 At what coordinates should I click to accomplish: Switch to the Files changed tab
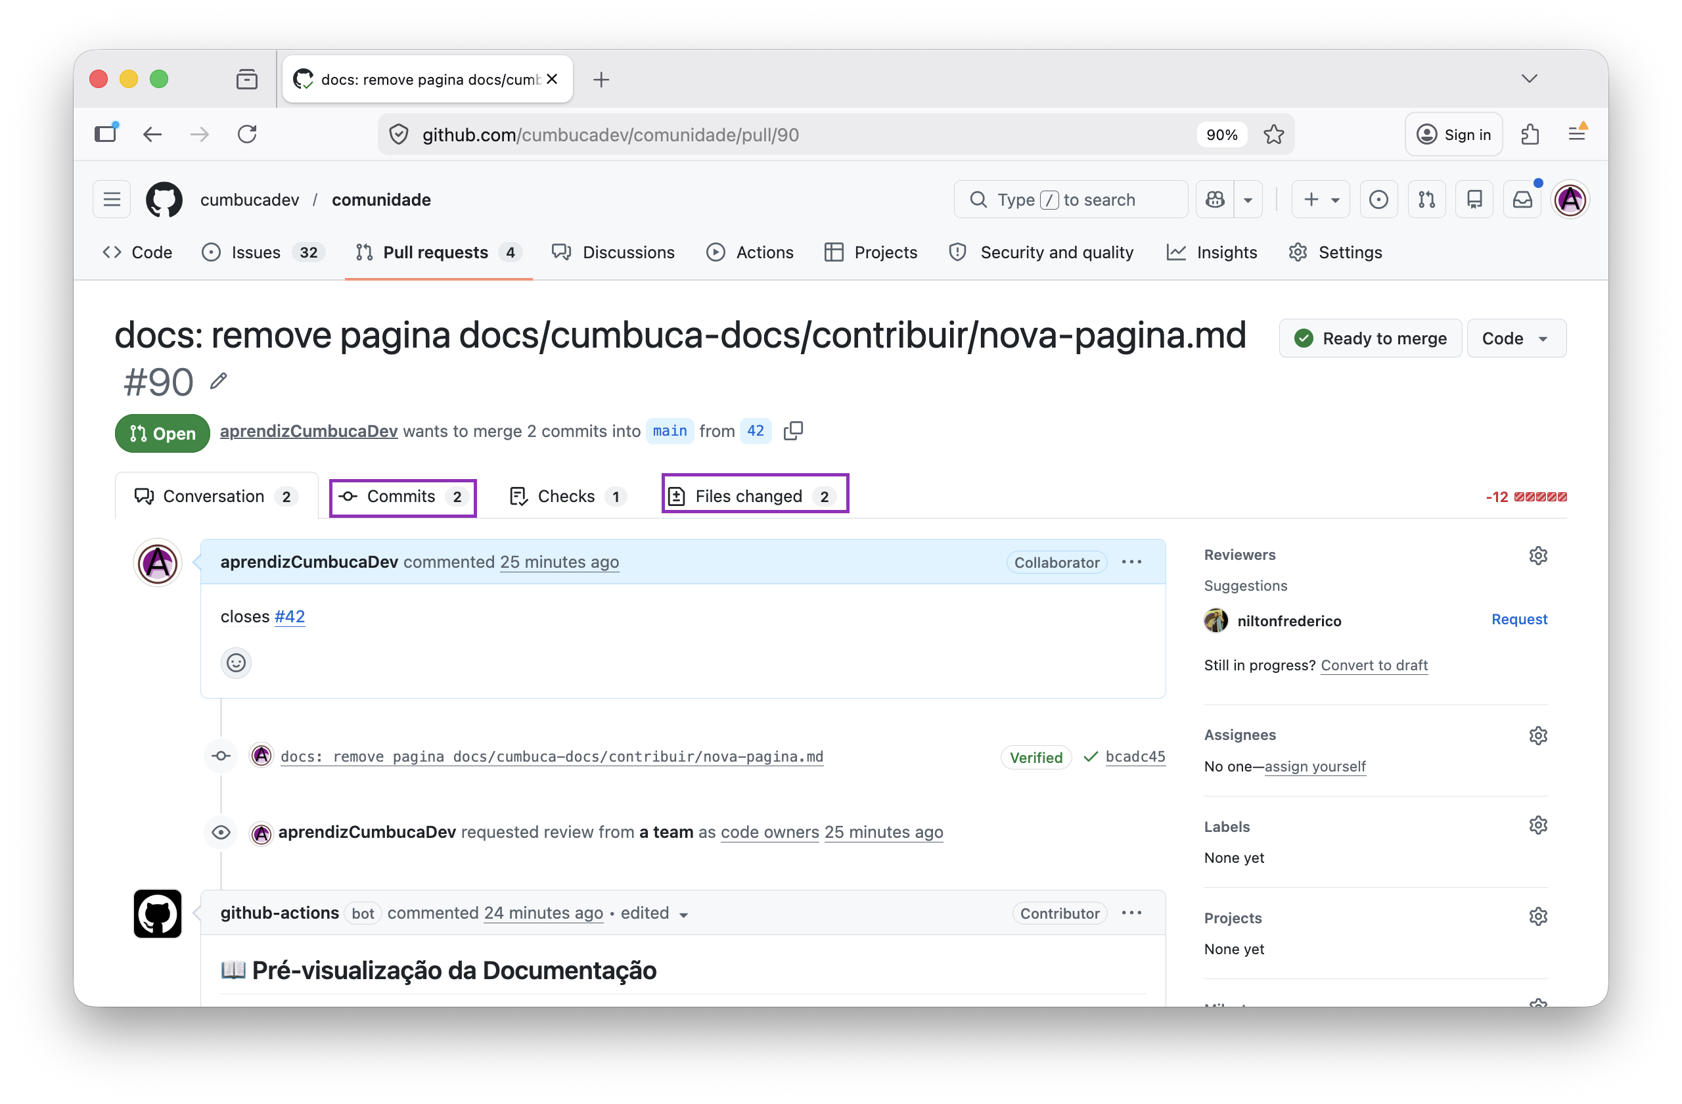[x=755, y=496]
